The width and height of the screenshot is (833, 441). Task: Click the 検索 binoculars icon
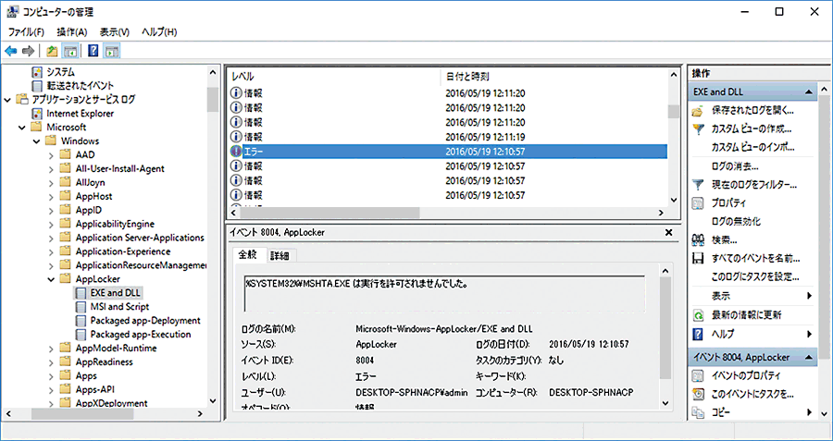(698, 239)
